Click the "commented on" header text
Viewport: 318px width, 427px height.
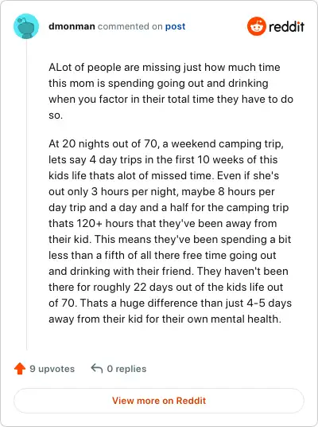tap(130, 26)
